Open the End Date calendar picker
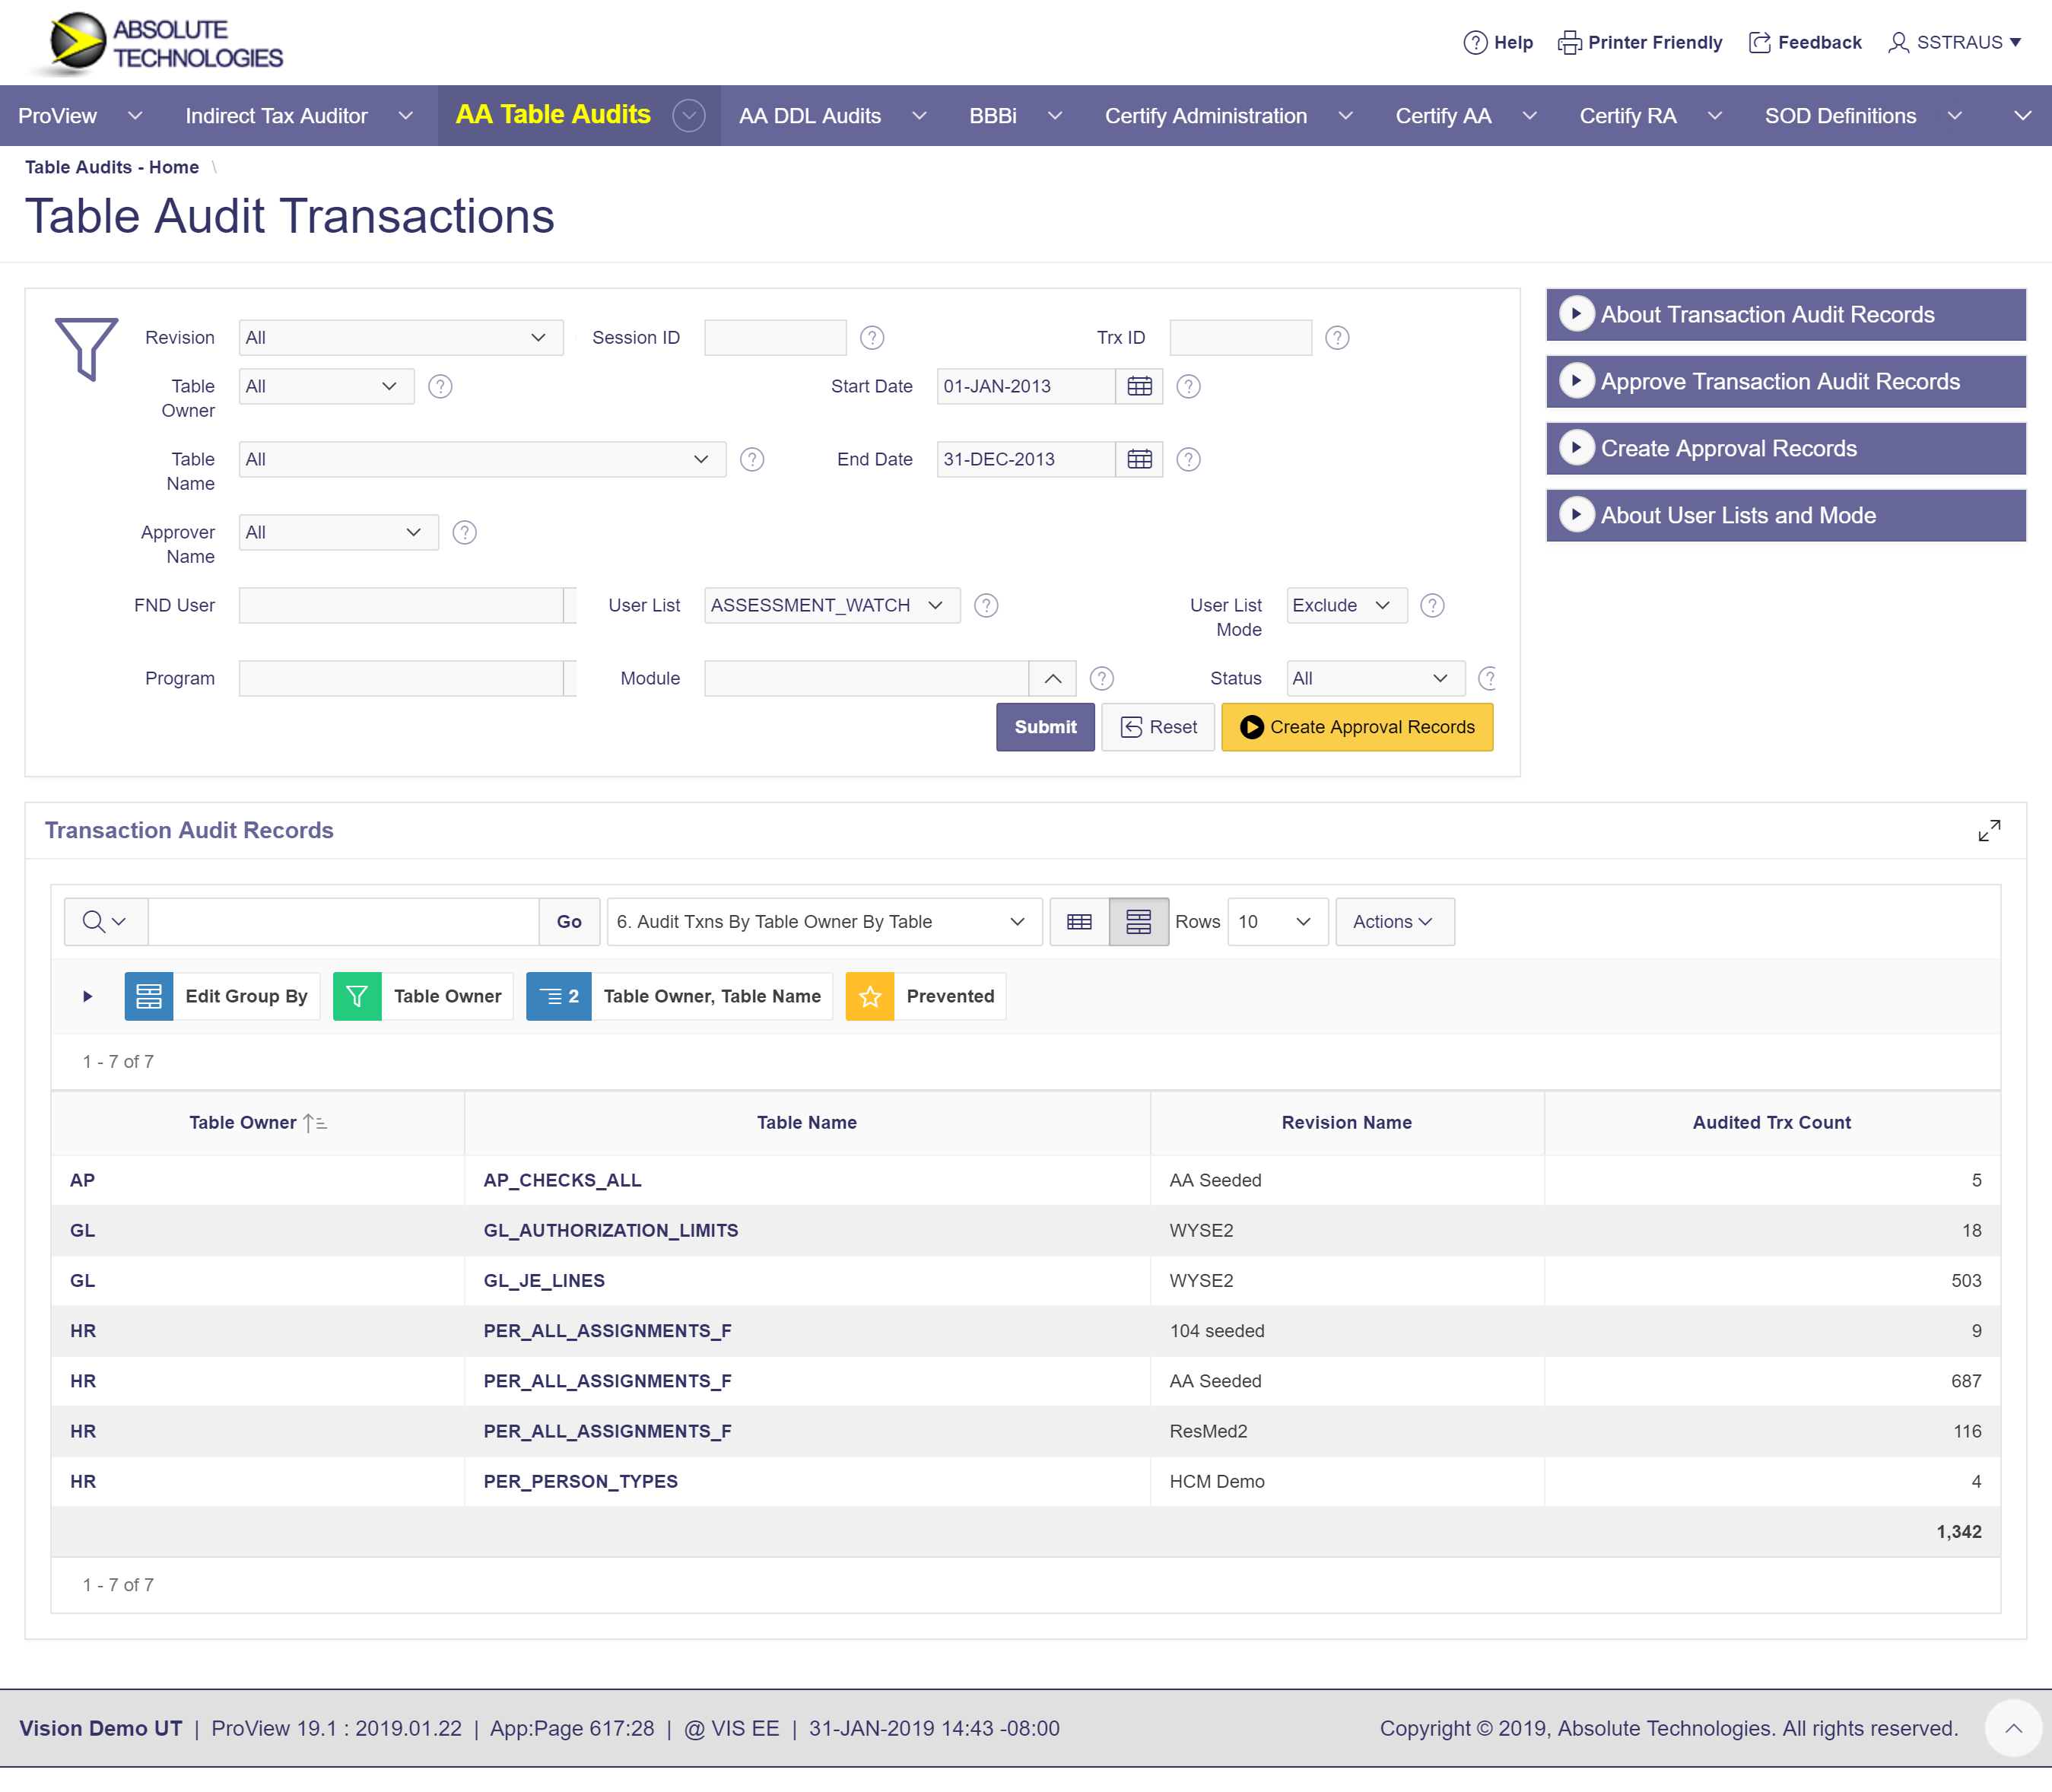The width and height of the screenshot is (2052, 1792). click(1139, 459)
